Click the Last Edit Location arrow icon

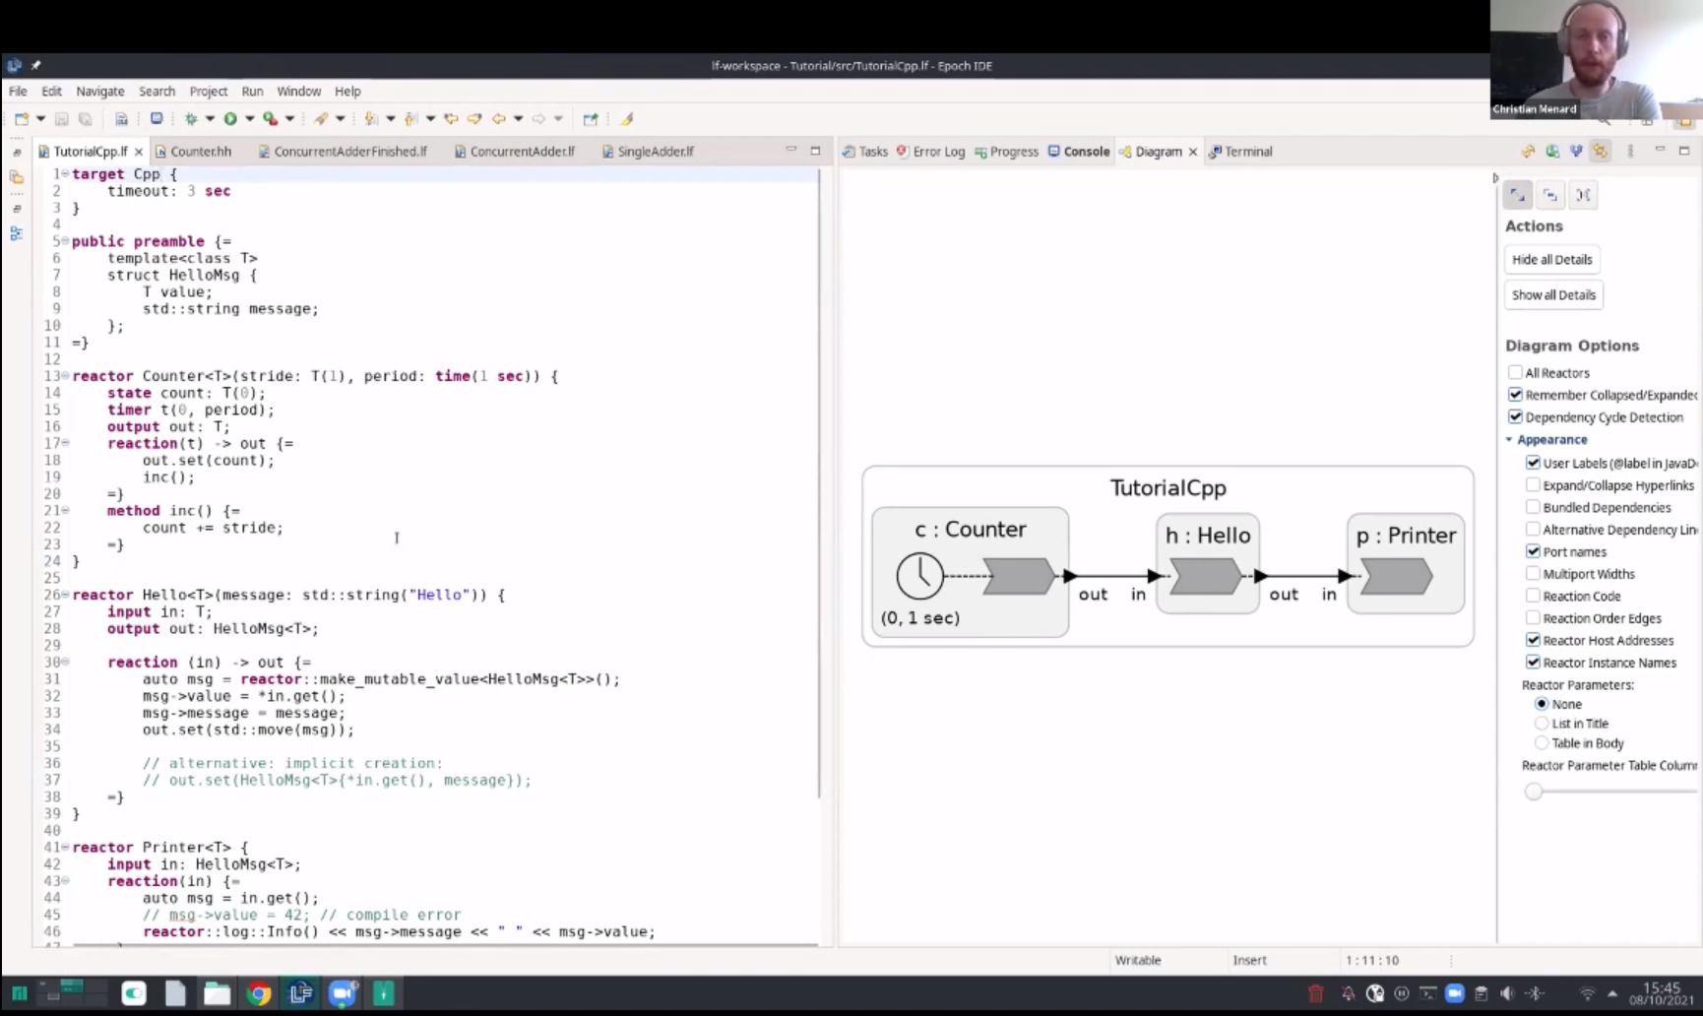tap(451, 119)
